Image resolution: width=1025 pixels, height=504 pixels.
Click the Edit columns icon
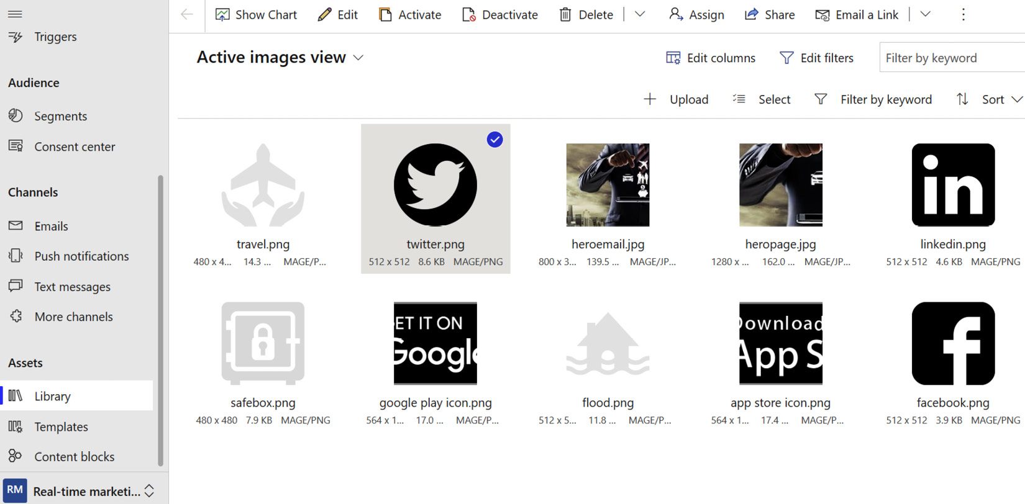click(x=673, y=58)
